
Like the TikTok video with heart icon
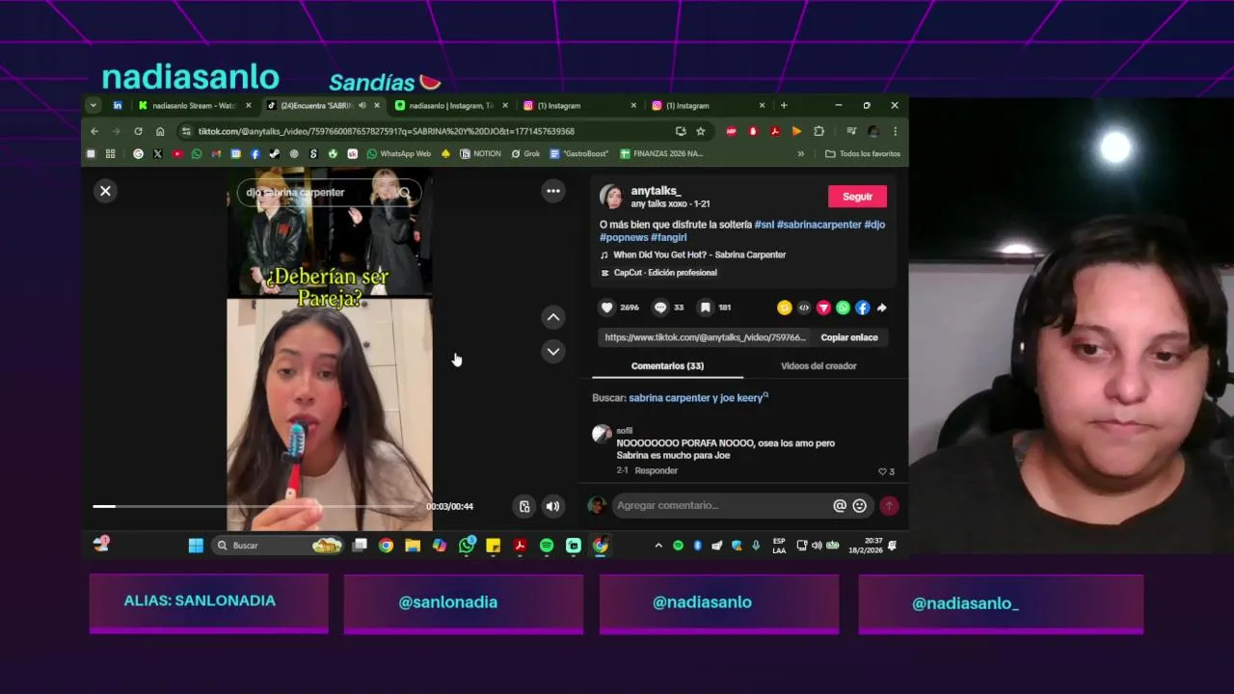607,307
